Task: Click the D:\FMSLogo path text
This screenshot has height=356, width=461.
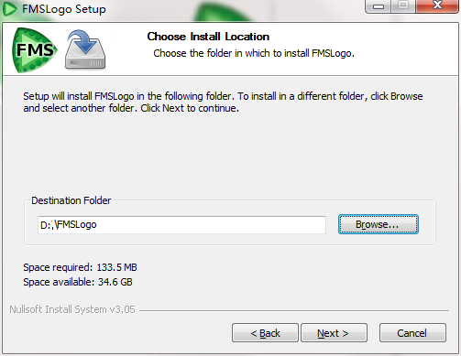Action: (x=69, y=225)
